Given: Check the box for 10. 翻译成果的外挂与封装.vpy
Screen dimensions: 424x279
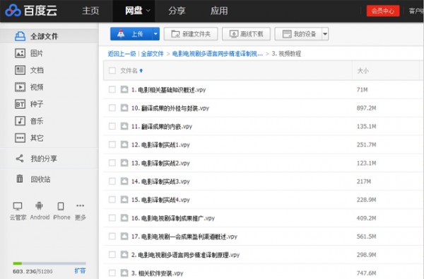Looking at the screenshot, I should [x=112, y=108].
